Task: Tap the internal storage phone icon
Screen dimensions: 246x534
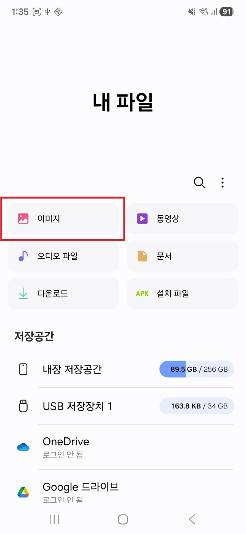Action: point(23,369)
